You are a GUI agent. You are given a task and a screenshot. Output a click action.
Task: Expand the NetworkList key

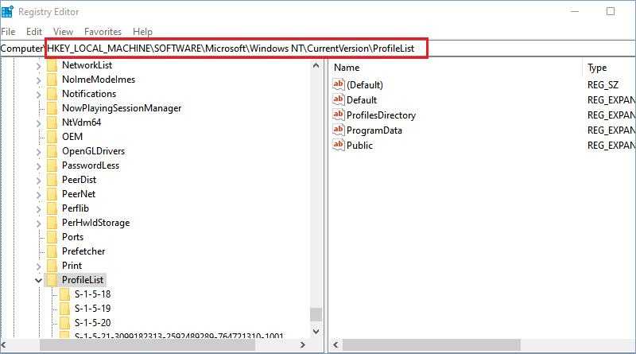point(38,66)
